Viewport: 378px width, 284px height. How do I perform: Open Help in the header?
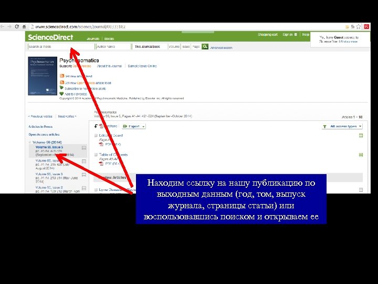click(x=306, y=35)
